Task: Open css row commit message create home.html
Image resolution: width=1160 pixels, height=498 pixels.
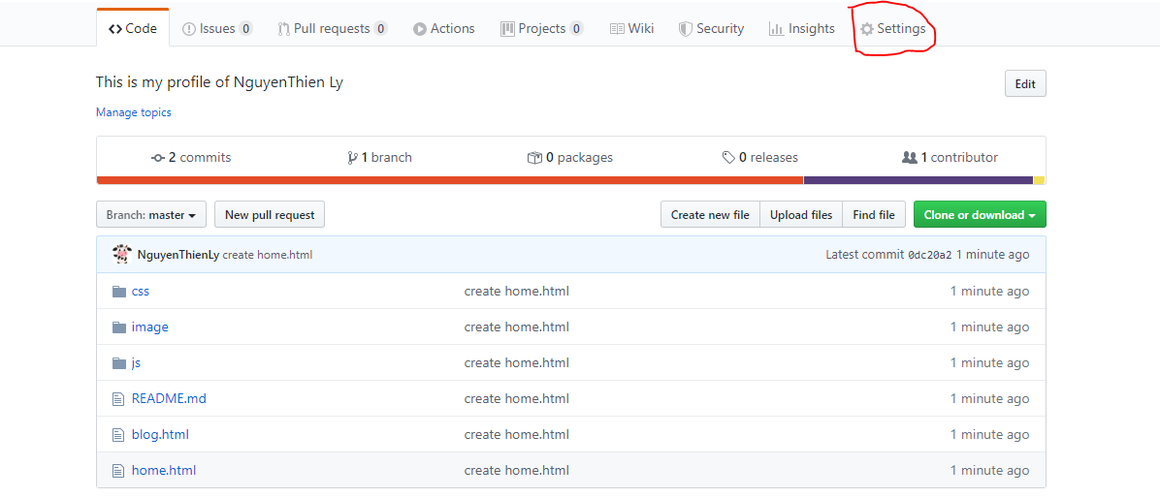Action: point(516,291)
